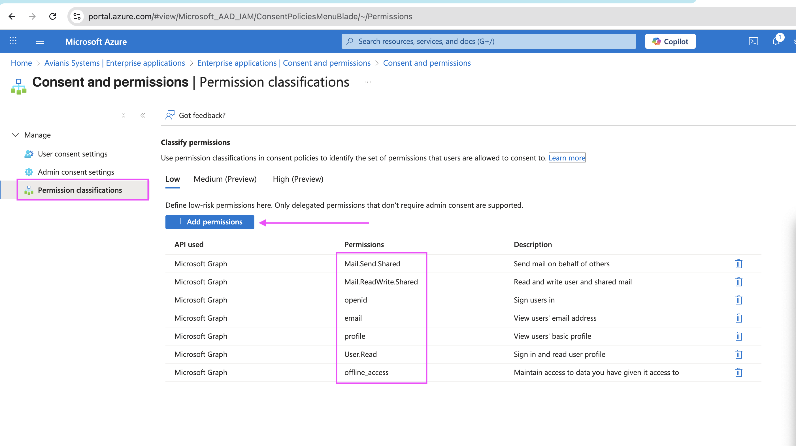Image resolution: width=796 pixels, height=446 pixels.
Task: Click Add permissions button
Action: [x=210, y=222]
